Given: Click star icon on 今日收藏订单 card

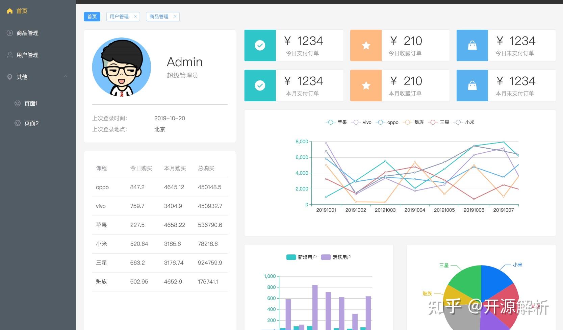Looking at the screenshot, I should [366, 45].
